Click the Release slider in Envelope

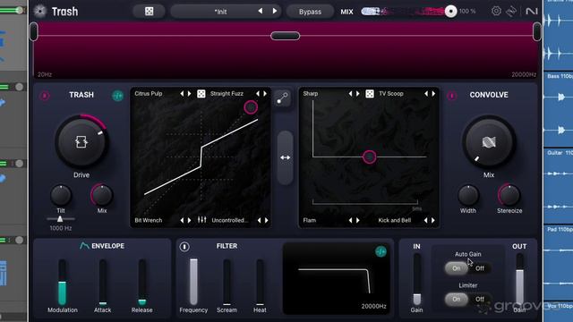pyautogui.click(x=142, y=283)
